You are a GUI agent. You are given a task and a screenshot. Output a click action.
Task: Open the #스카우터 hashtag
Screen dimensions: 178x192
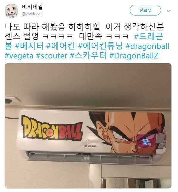tap(88, 56)
